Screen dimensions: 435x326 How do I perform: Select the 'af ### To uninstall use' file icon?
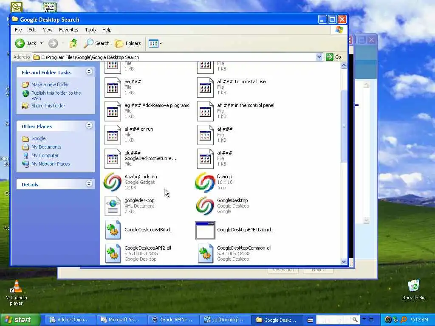pyautogui.click(x=205, y=87)
